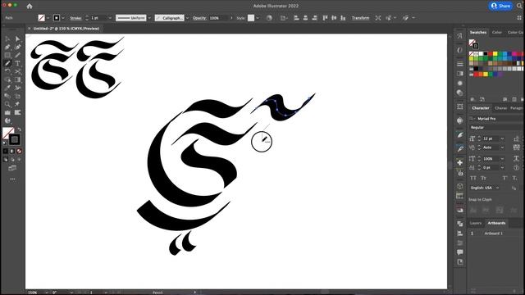Swap fill and stroke arrows
Screen dimensions: 525x295
tap(19, 129)
